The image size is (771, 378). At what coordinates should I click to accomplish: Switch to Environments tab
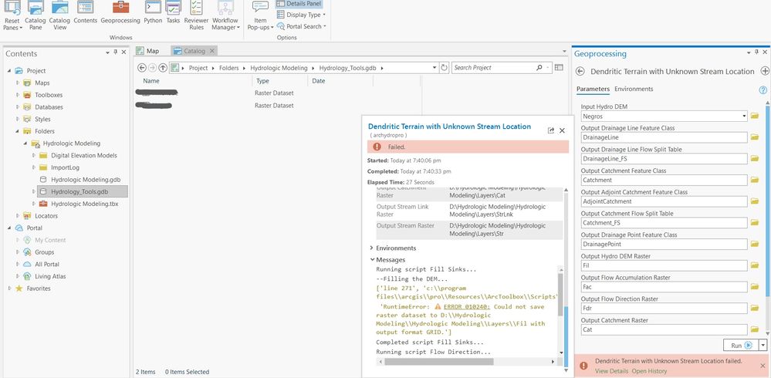pos(634,89)
